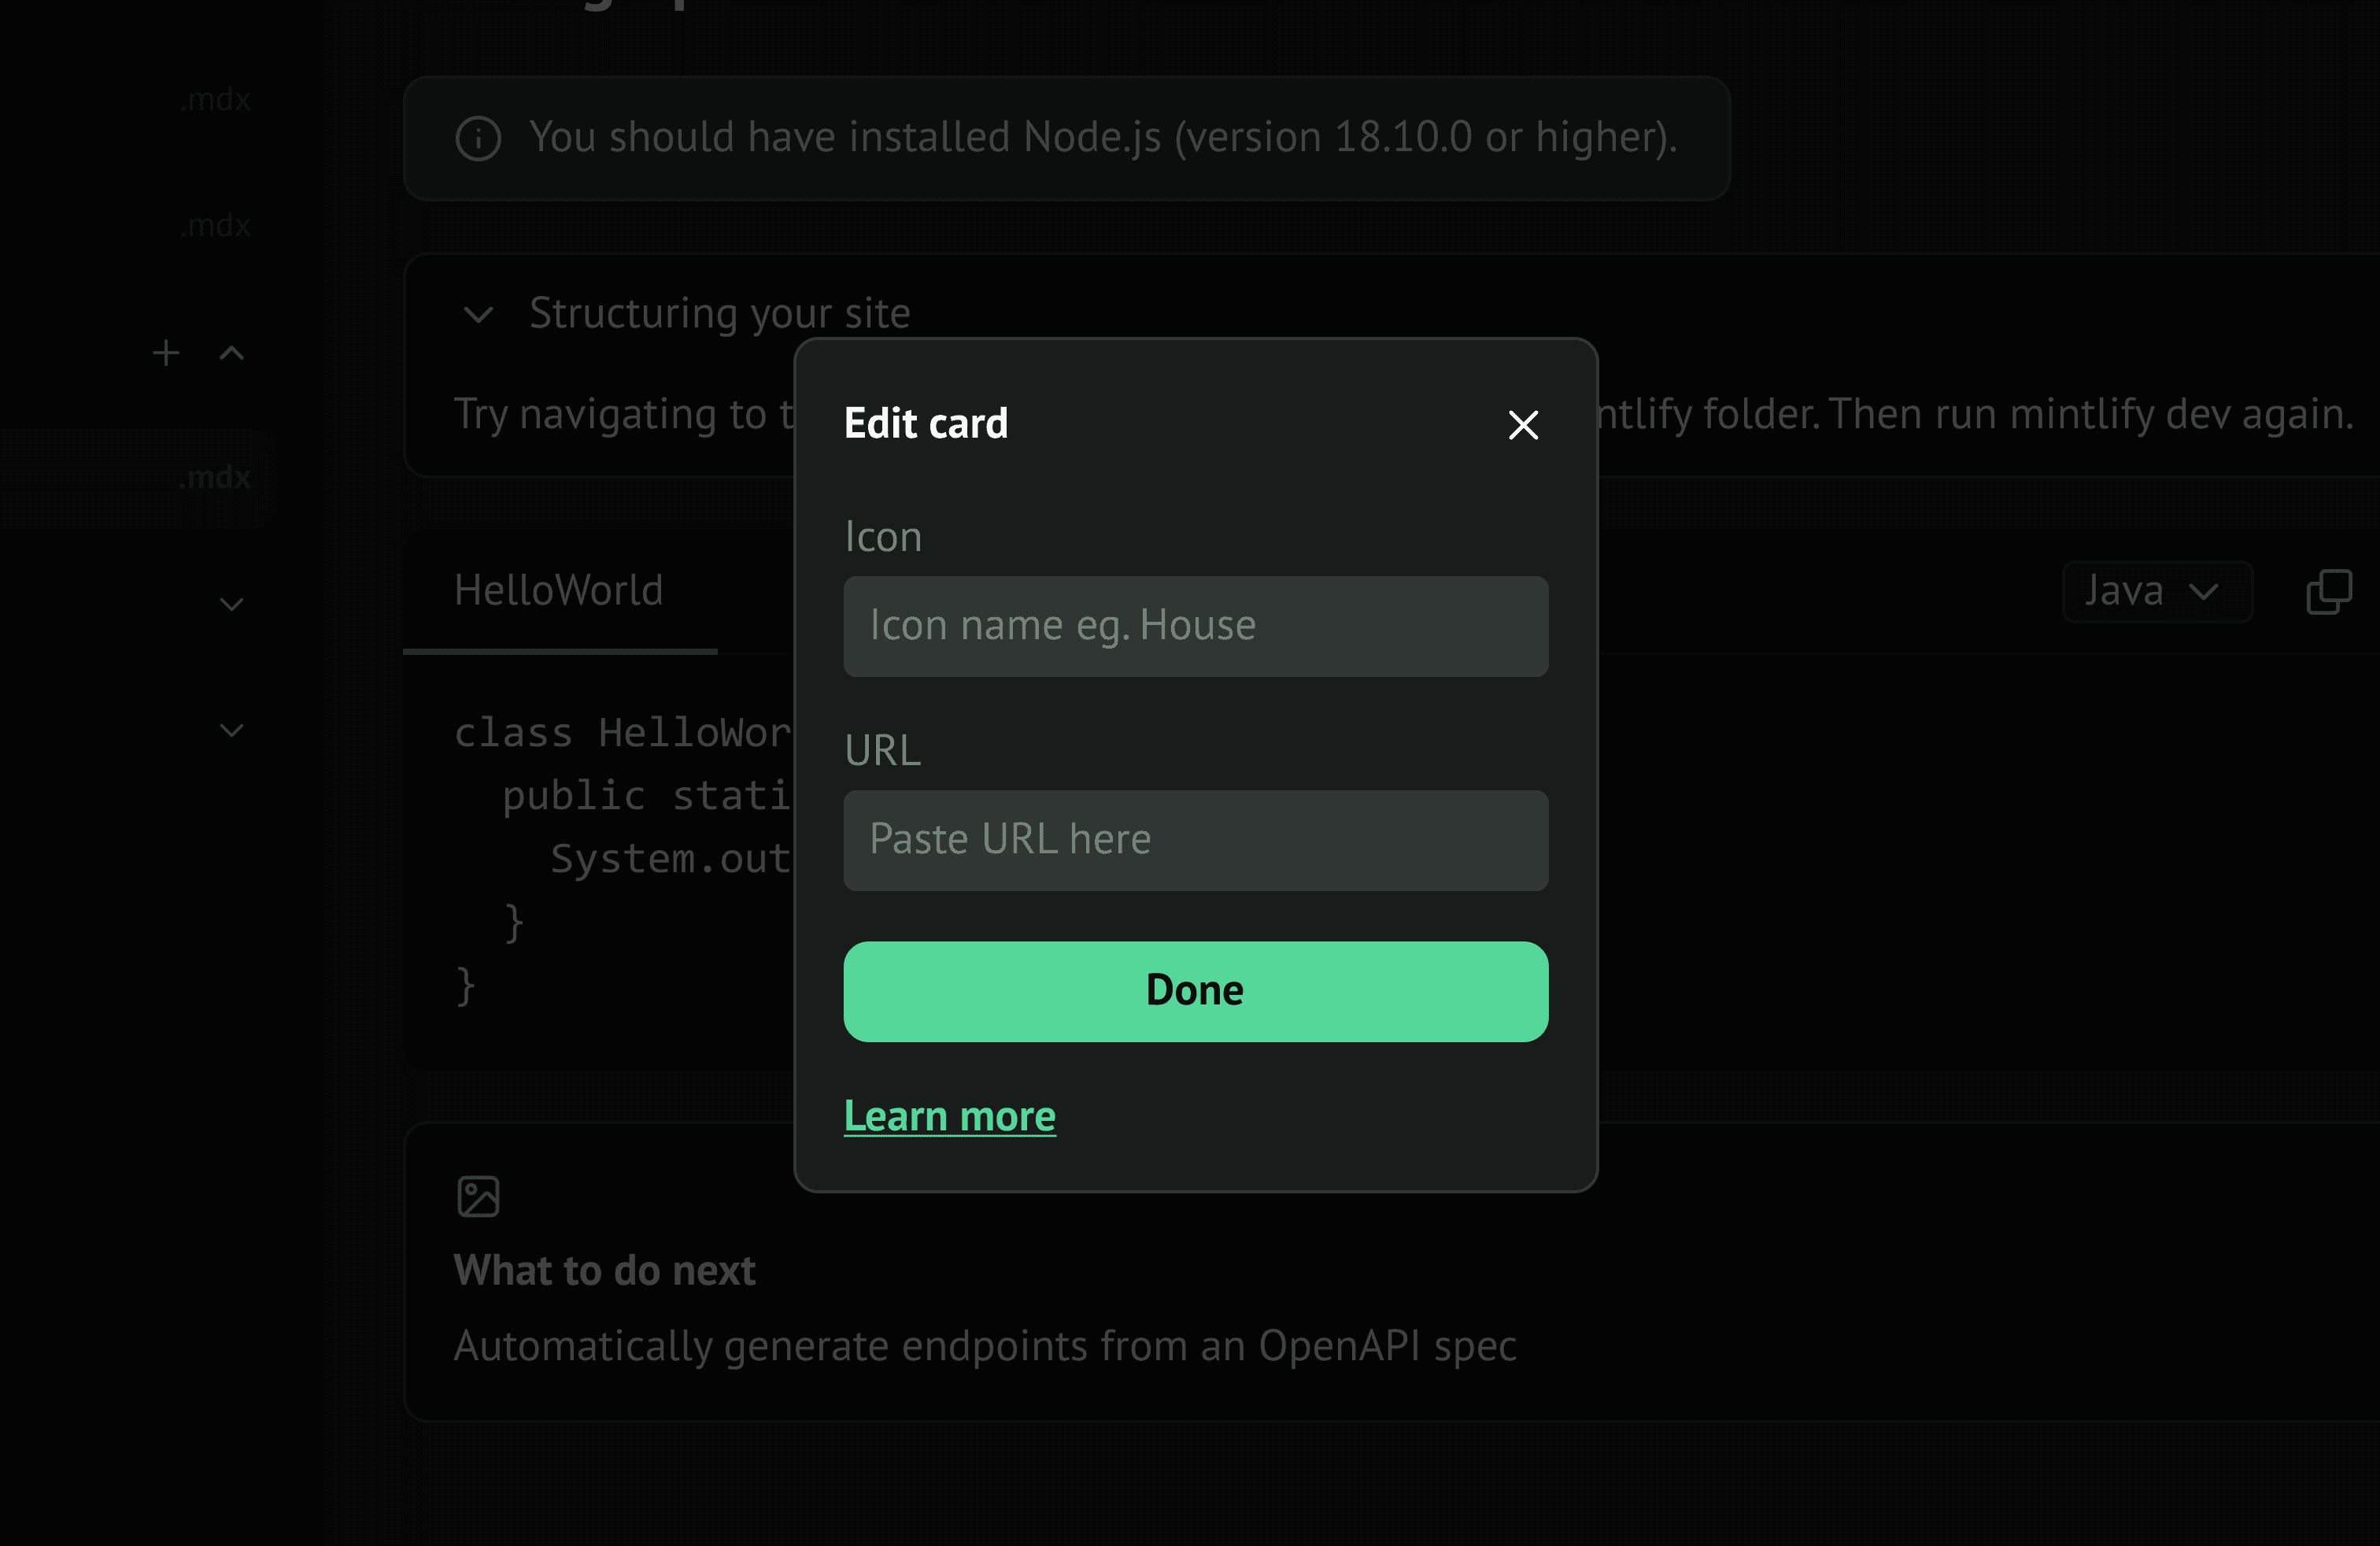Expand the first collapsed sidebar chevron
2380x1546 pixels.
click(x=232, y=604)
